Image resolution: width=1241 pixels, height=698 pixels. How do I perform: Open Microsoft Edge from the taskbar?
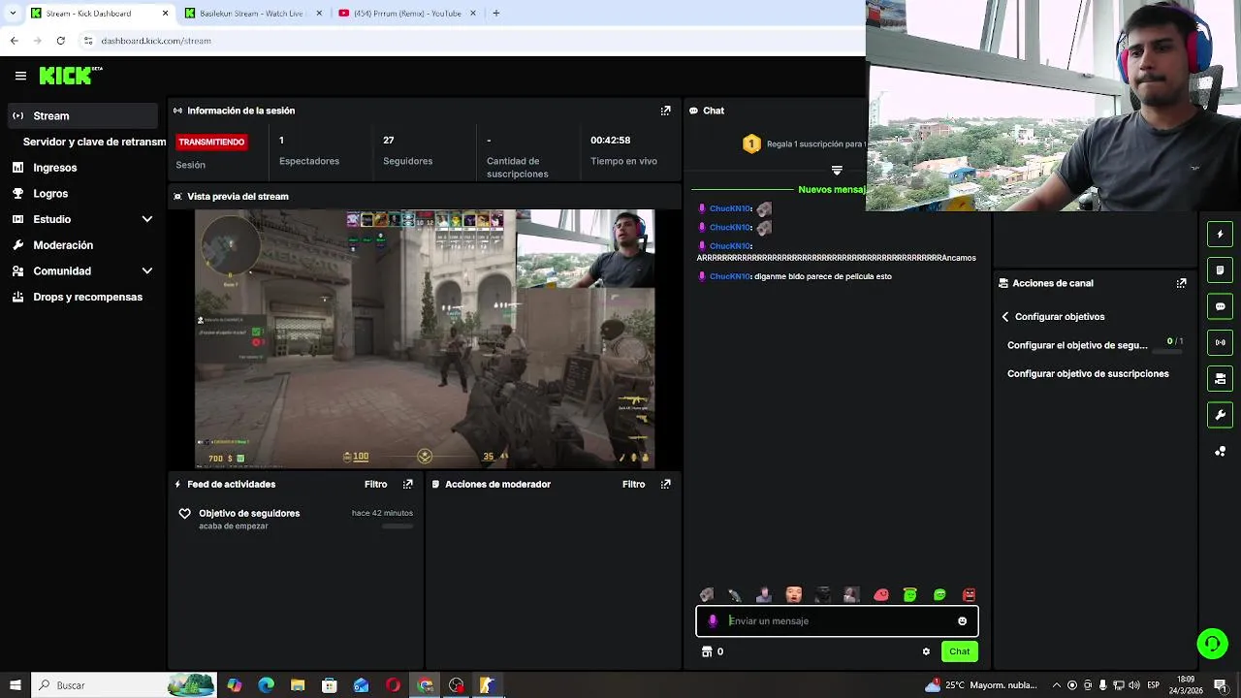click(266, 685)
